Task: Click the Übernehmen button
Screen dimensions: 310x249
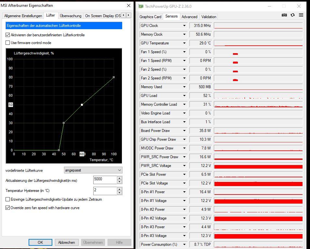Action: click(93, 242)
